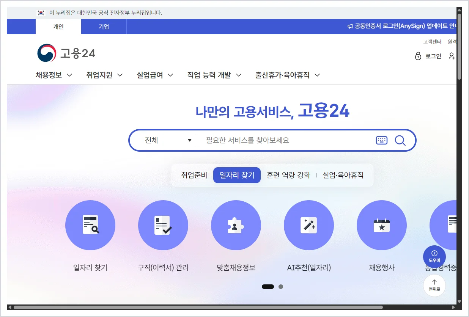Expand the 직업 능력 개발 menu
This screenshot has height=317, width=469.
point(214,75)
